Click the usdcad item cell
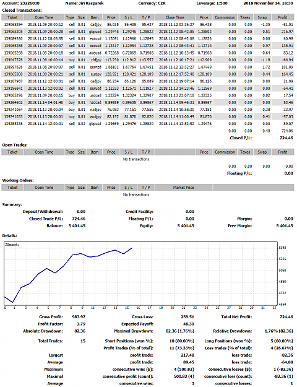The image size is (297, 387). (x=95, y=95)
